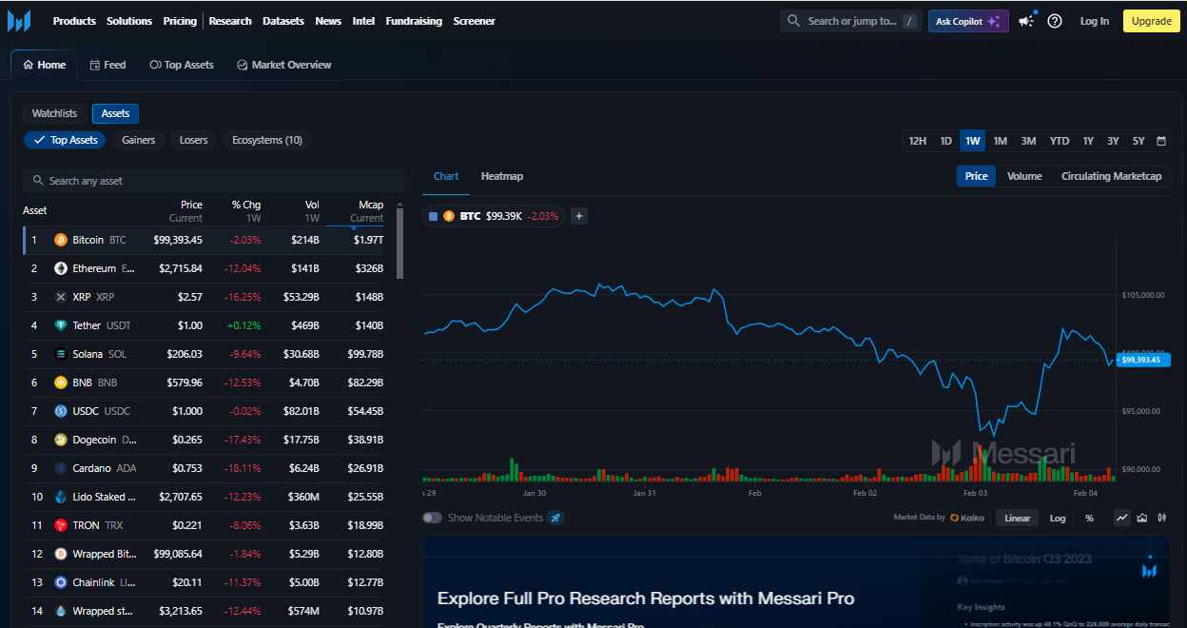Open the Heatmap tab
The height and width of the screenshot is (628, 1187).
501,176
